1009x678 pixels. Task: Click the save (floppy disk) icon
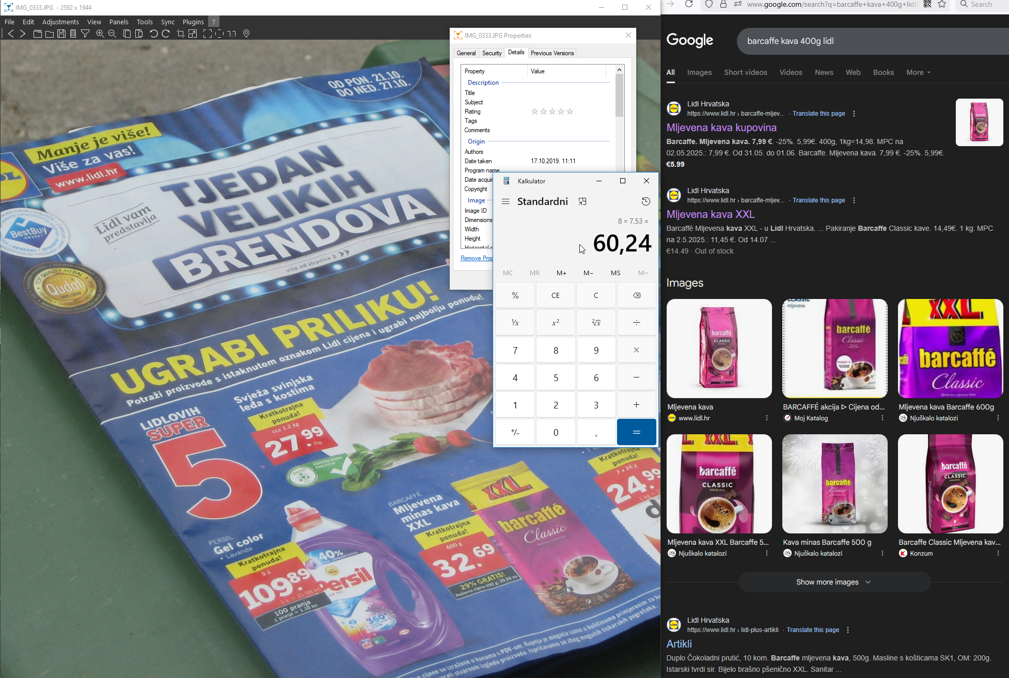pos(61,34)
